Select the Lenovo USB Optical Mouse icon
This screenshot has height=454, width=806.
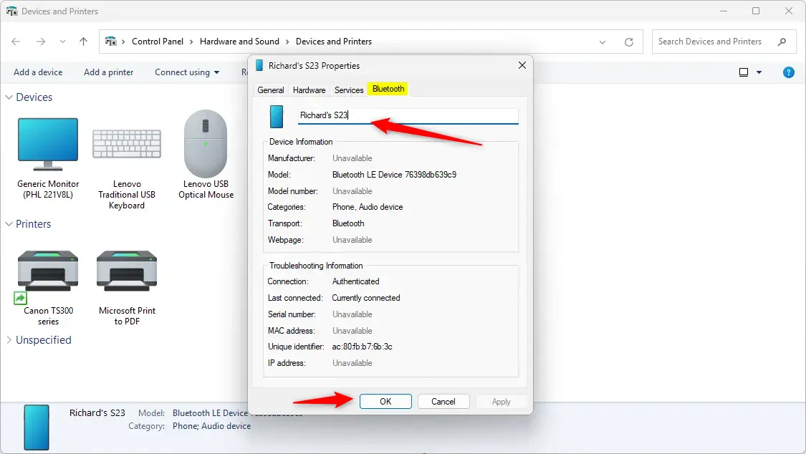coord(206,143)
